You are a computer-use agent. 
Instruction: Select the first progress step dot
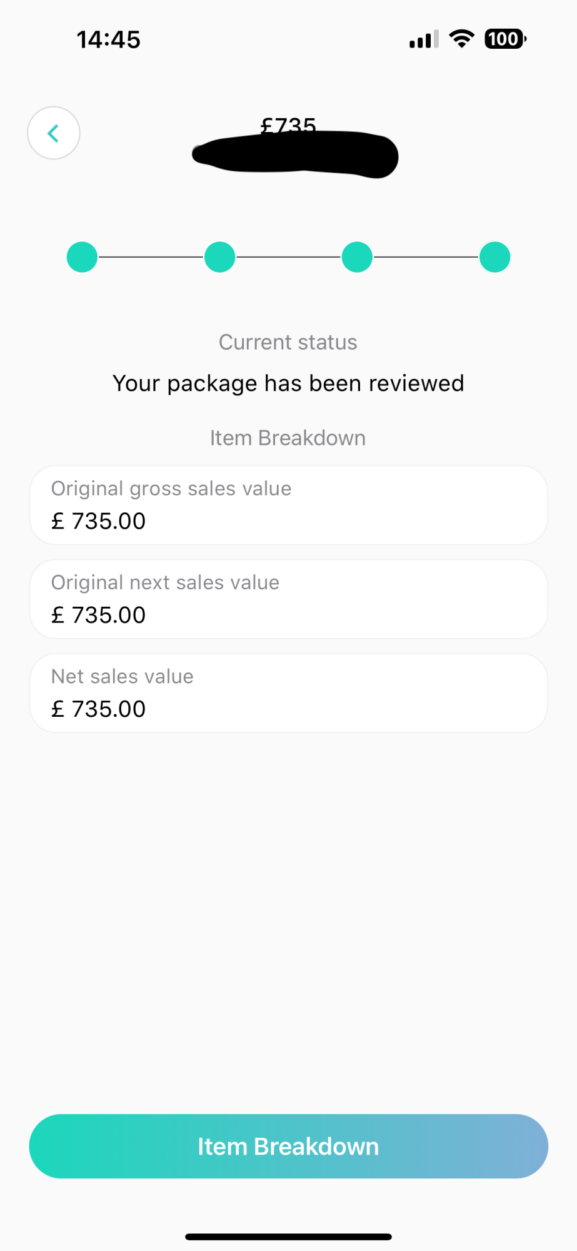82,257
